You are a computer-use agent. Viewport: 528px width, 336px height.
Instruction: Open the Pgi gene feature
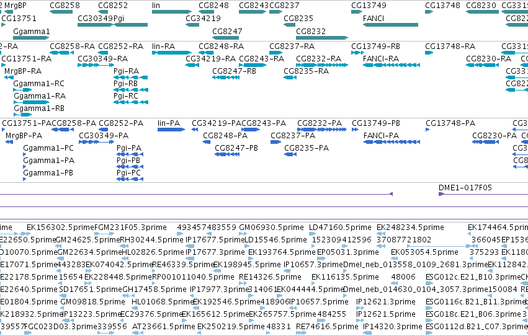[131, 25]
